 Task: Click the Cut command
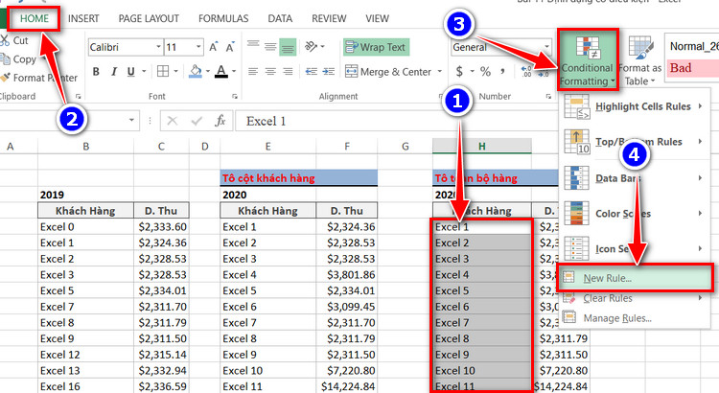click(14, 40)
